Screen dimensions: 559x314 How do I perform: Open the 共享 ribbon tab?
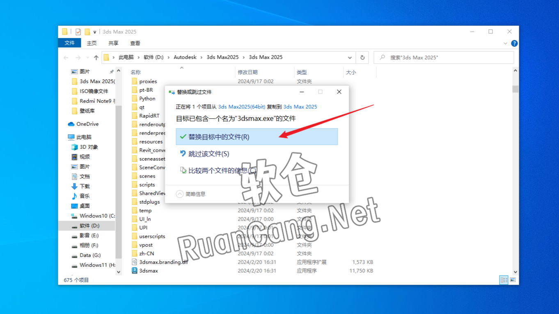(x=113, y=43)
